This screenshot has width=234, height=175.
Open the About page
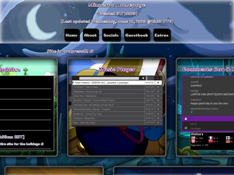(x=91, y=35)
